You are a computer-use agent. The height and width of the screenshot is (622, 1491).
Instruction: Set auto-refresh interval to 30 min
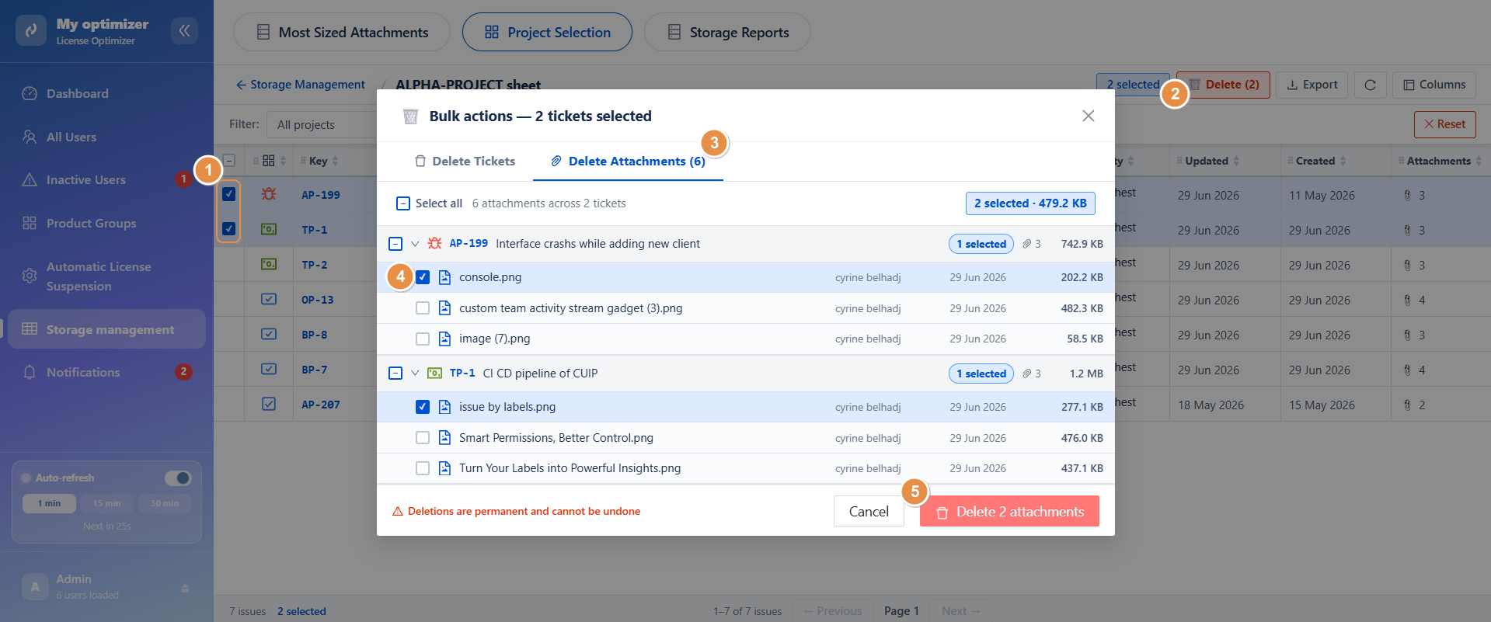click(x=165, y=503)
